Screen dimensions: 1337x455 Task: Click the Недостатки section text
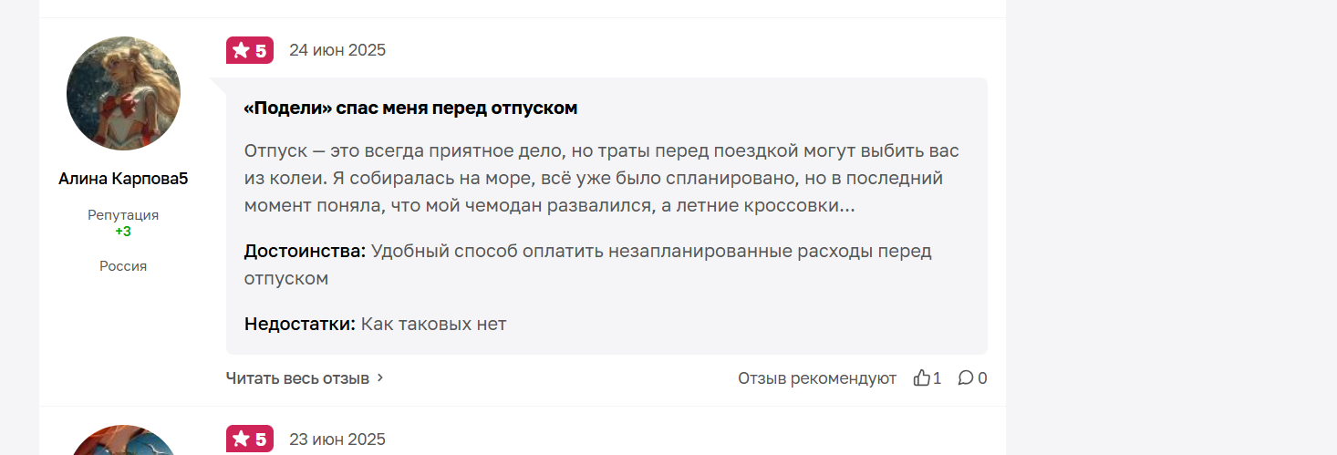(x=375, y=324)
